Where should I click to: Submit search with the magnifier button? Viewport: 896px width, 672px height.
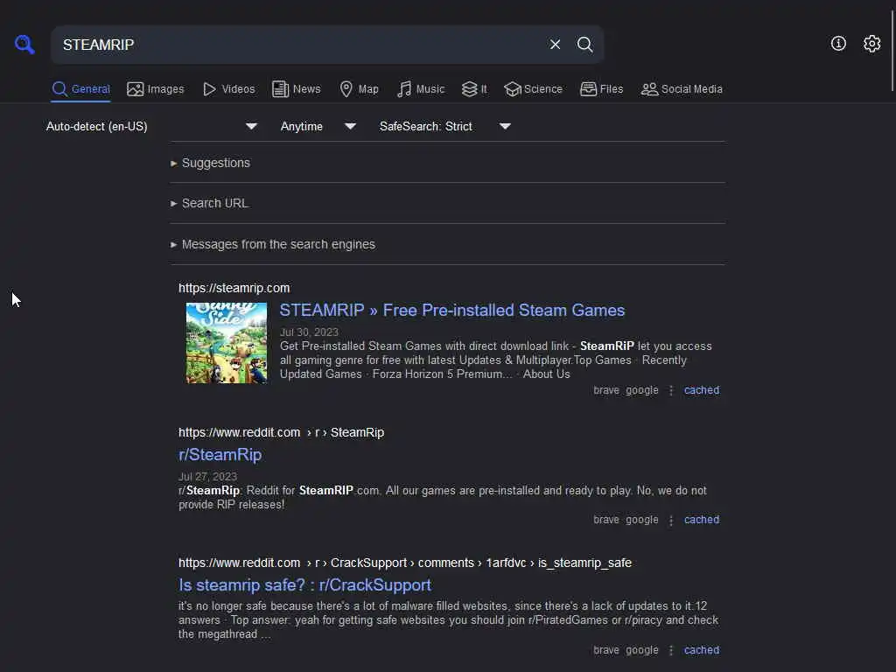(584, 44)
